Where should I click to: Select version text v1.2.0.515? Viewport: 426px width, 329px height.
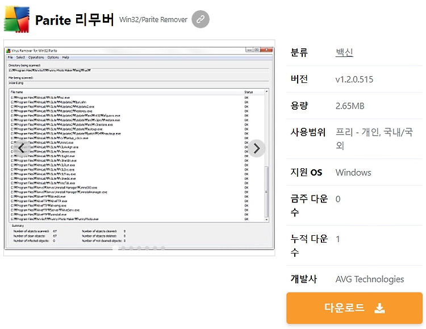[x=354, y=80]
